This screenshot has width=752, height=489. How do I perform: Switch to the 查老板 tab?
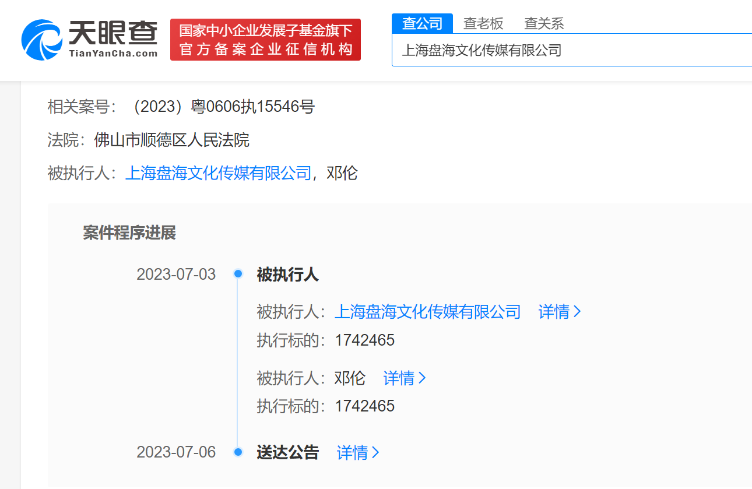483,23
